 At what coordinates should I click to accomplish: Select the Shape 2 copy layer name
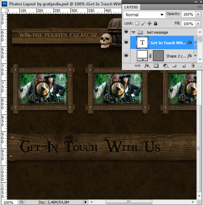click(x=176, y=56)
